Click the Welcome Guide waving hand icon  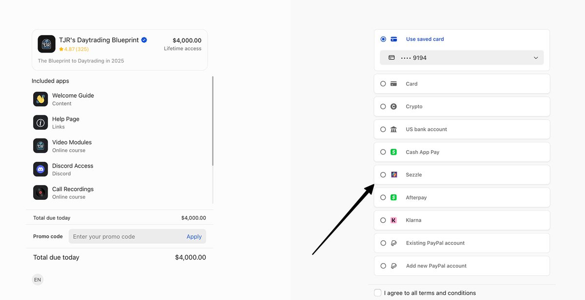point(40,99)
